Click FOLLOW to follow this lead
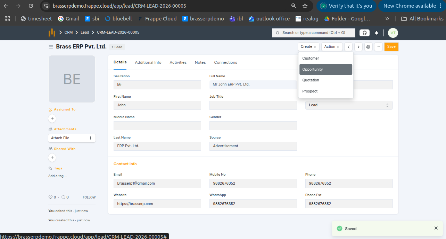Viewport: 446px width, 239px height. point(89,197)
